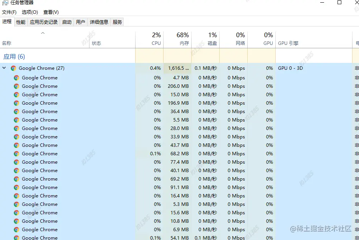Open the 文件(F) menu
Viewport: 359px width, 240px height.
point(9,12)
